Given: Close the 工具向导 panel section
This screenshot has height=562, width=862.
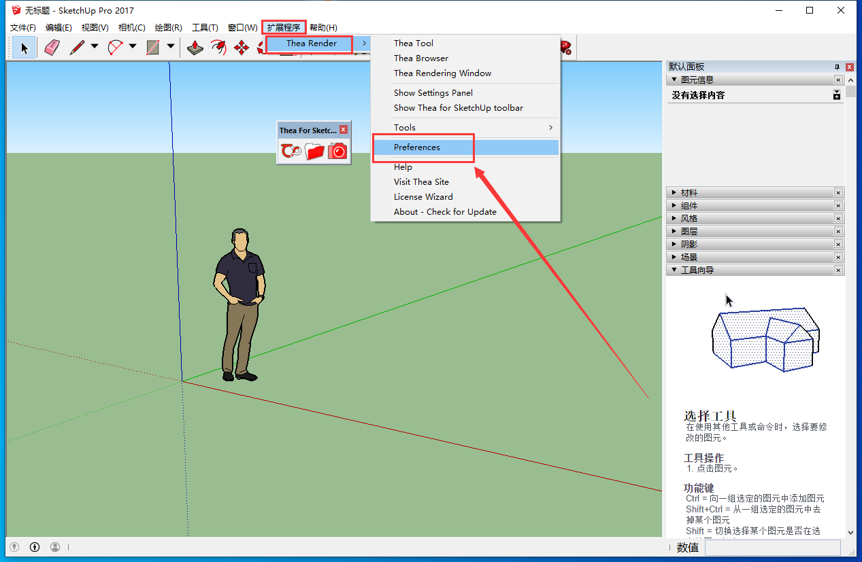Looking at the screenshot, I should click(838, 270).
